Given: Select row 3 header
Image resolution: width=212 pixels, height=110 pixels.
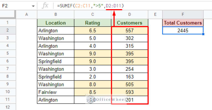Looking at the screenshot, I should point(8,38).
